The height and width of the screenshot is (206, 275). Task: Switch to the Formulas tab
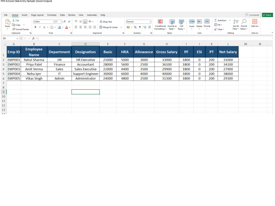[x=52, y=15]
